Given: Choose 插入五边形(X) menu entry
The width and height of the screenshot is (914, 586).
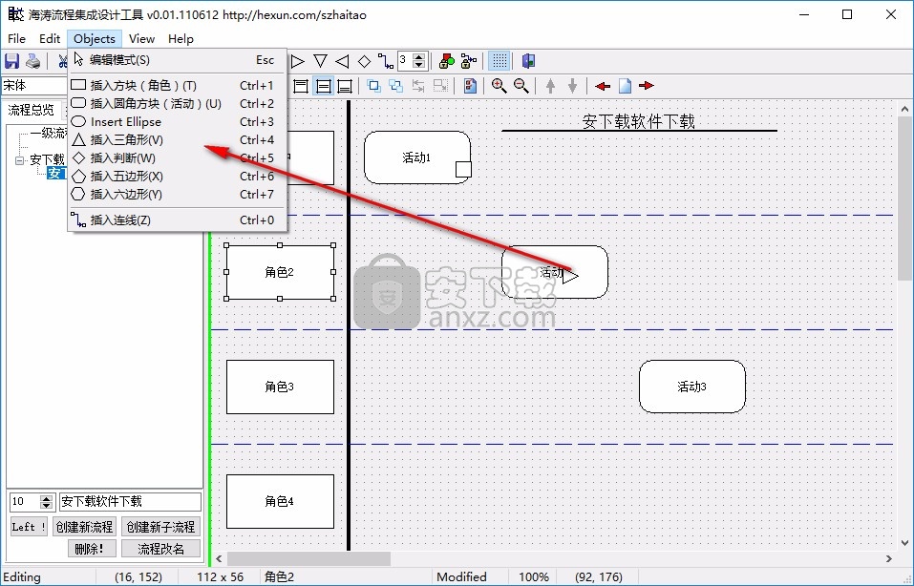Looking at the screenshot, I should tap(178, 176).
